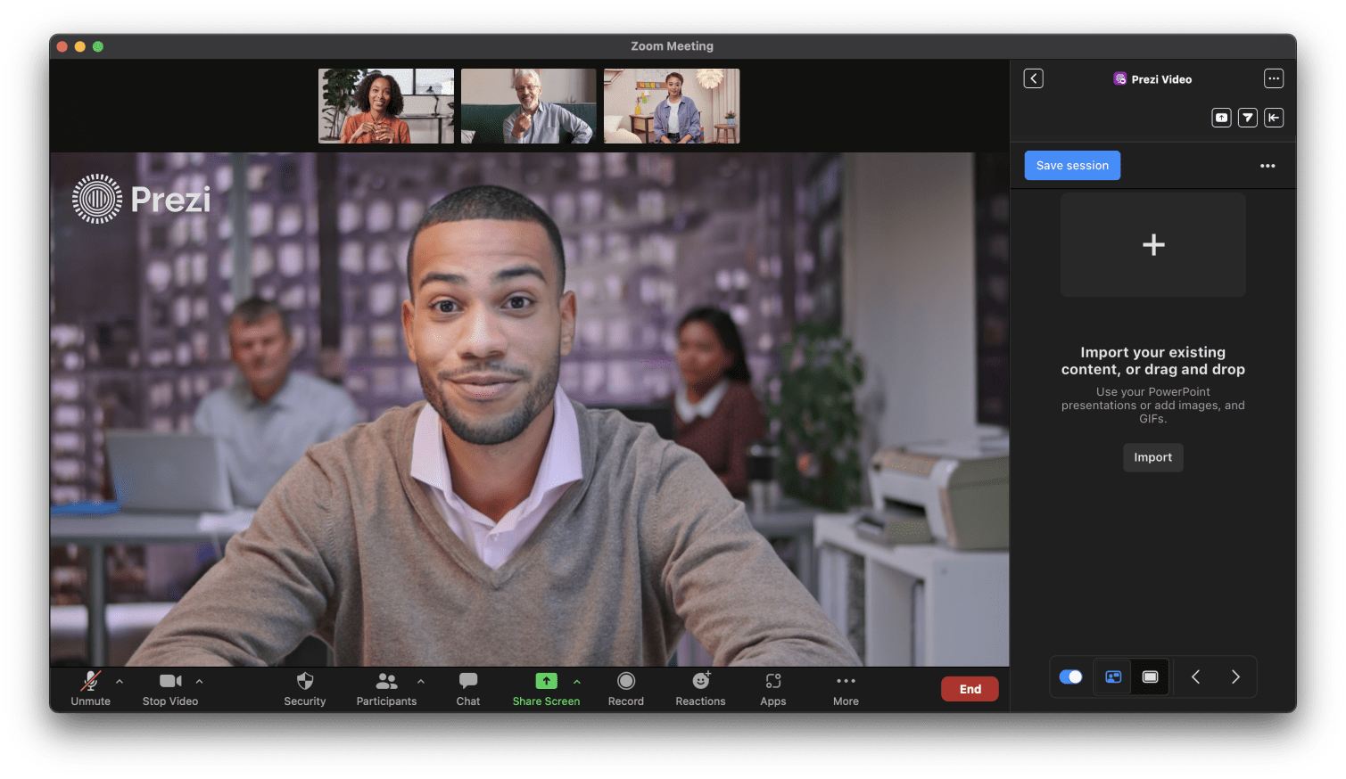Click the upload arrow icon in Prezi Video panel
This screenshot has width=1346, height=779.
pos(1221,117)
